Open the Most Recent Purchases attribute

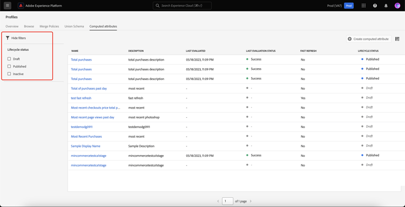point(86,136)
